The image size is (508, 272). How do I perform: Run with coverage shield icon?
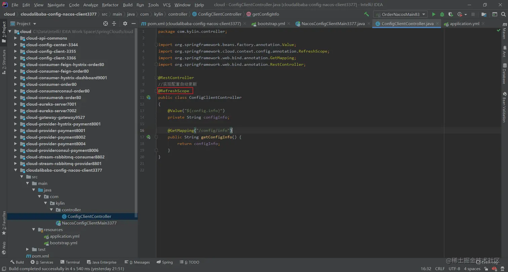[x=451, y=14]
